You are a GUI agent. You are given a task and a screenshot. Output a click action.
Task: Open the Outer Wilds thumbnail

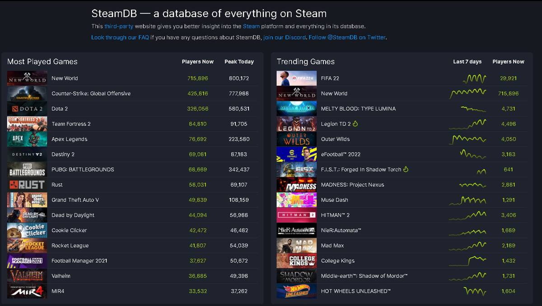[x=297, y=139]
